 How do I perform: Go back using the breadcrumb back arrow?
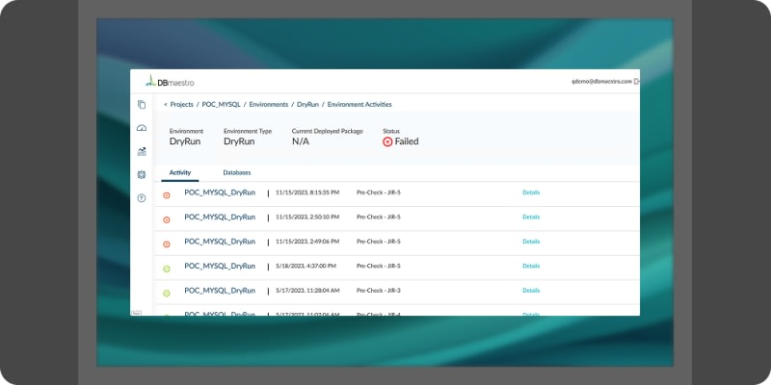tap(166, 105)
